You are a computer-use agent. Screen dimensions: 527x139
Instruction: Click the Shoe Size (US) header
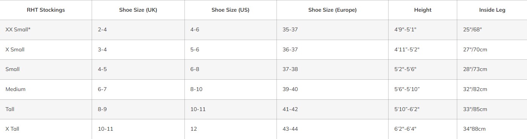[230, 10]
